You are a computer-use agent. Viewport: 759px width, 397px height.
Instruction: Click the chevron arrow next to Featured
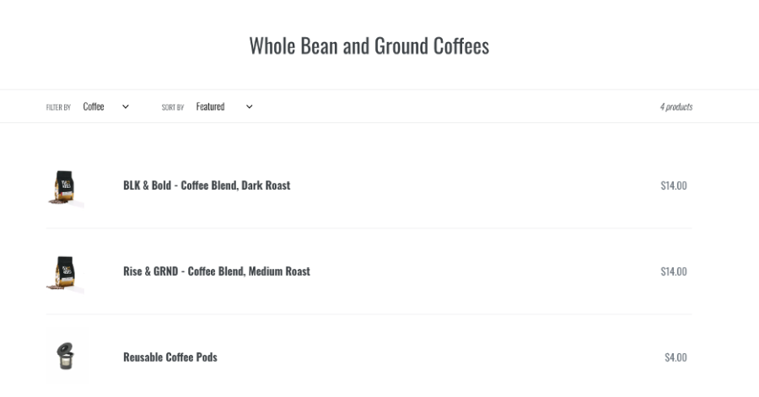[x=249, y=107]
